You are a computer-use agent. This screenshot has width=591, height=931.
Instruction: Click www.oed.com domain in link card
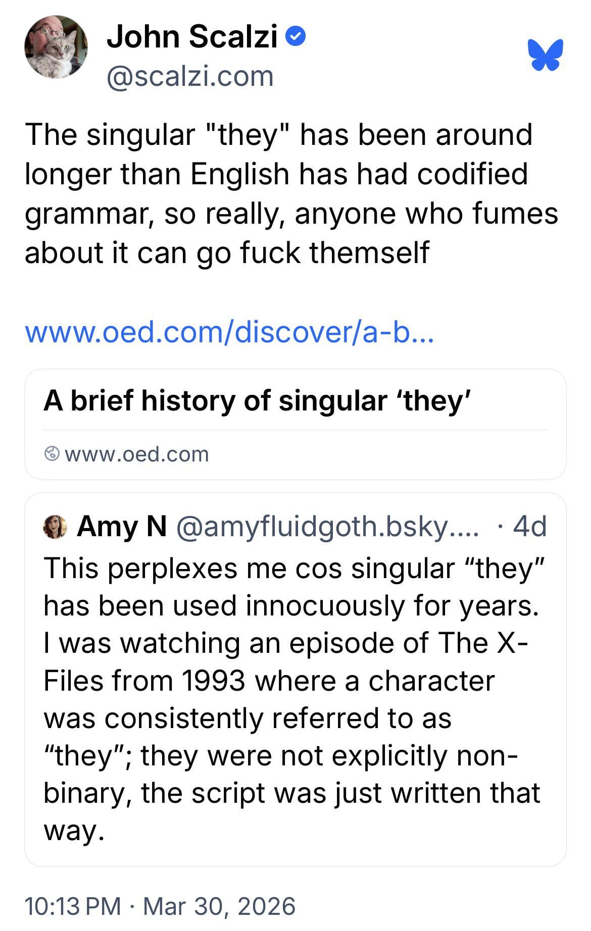click(x=137, y=454)
